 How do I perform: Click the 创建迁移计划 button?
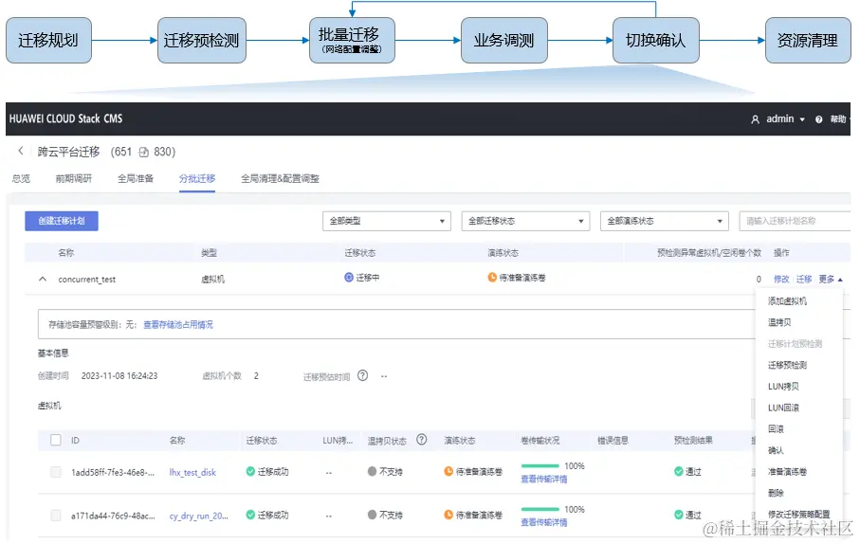point(62,221)
